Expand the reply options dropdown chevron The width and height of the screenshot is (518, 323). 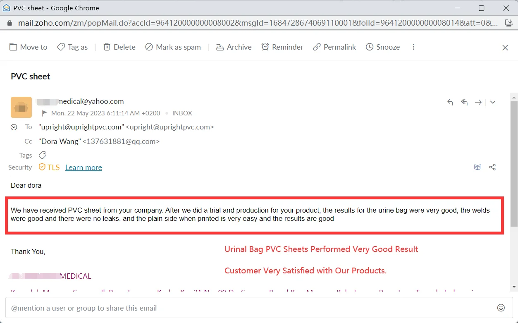coord(493,102)
